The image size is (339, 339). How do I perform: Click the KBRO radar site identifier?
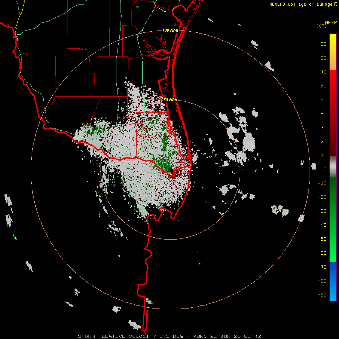point(200,336)
